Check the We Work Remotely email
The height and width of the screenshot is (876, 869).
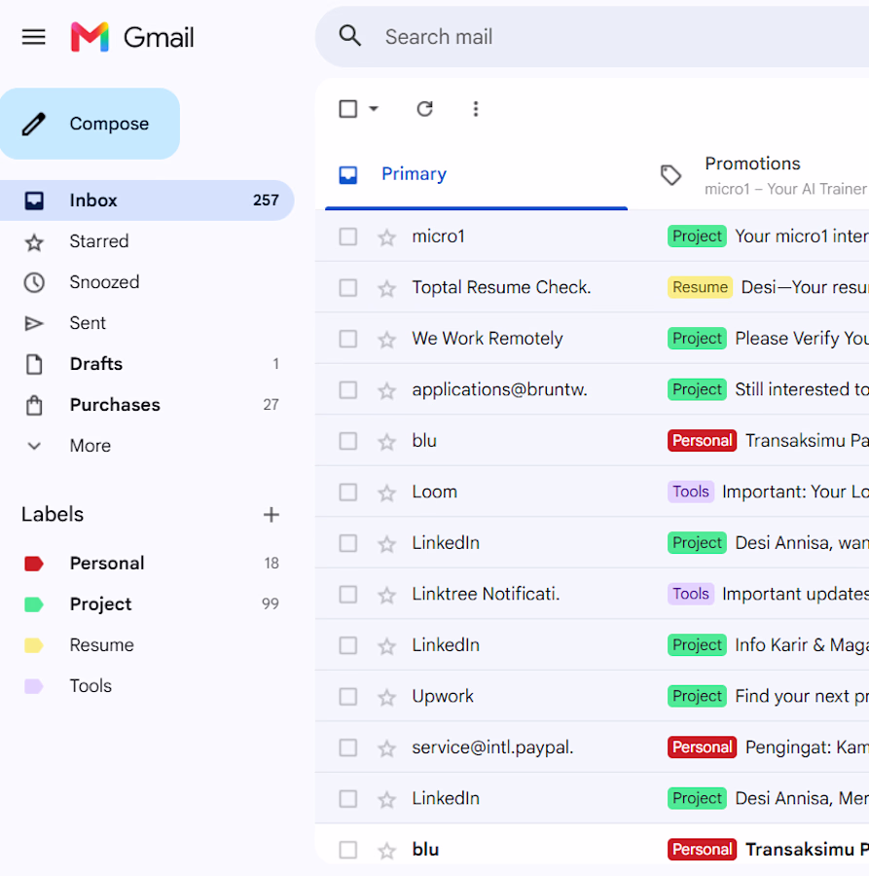pyautogui.click(x=348, y=339)
